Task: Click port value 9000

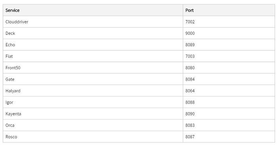Action: (190, 33)
